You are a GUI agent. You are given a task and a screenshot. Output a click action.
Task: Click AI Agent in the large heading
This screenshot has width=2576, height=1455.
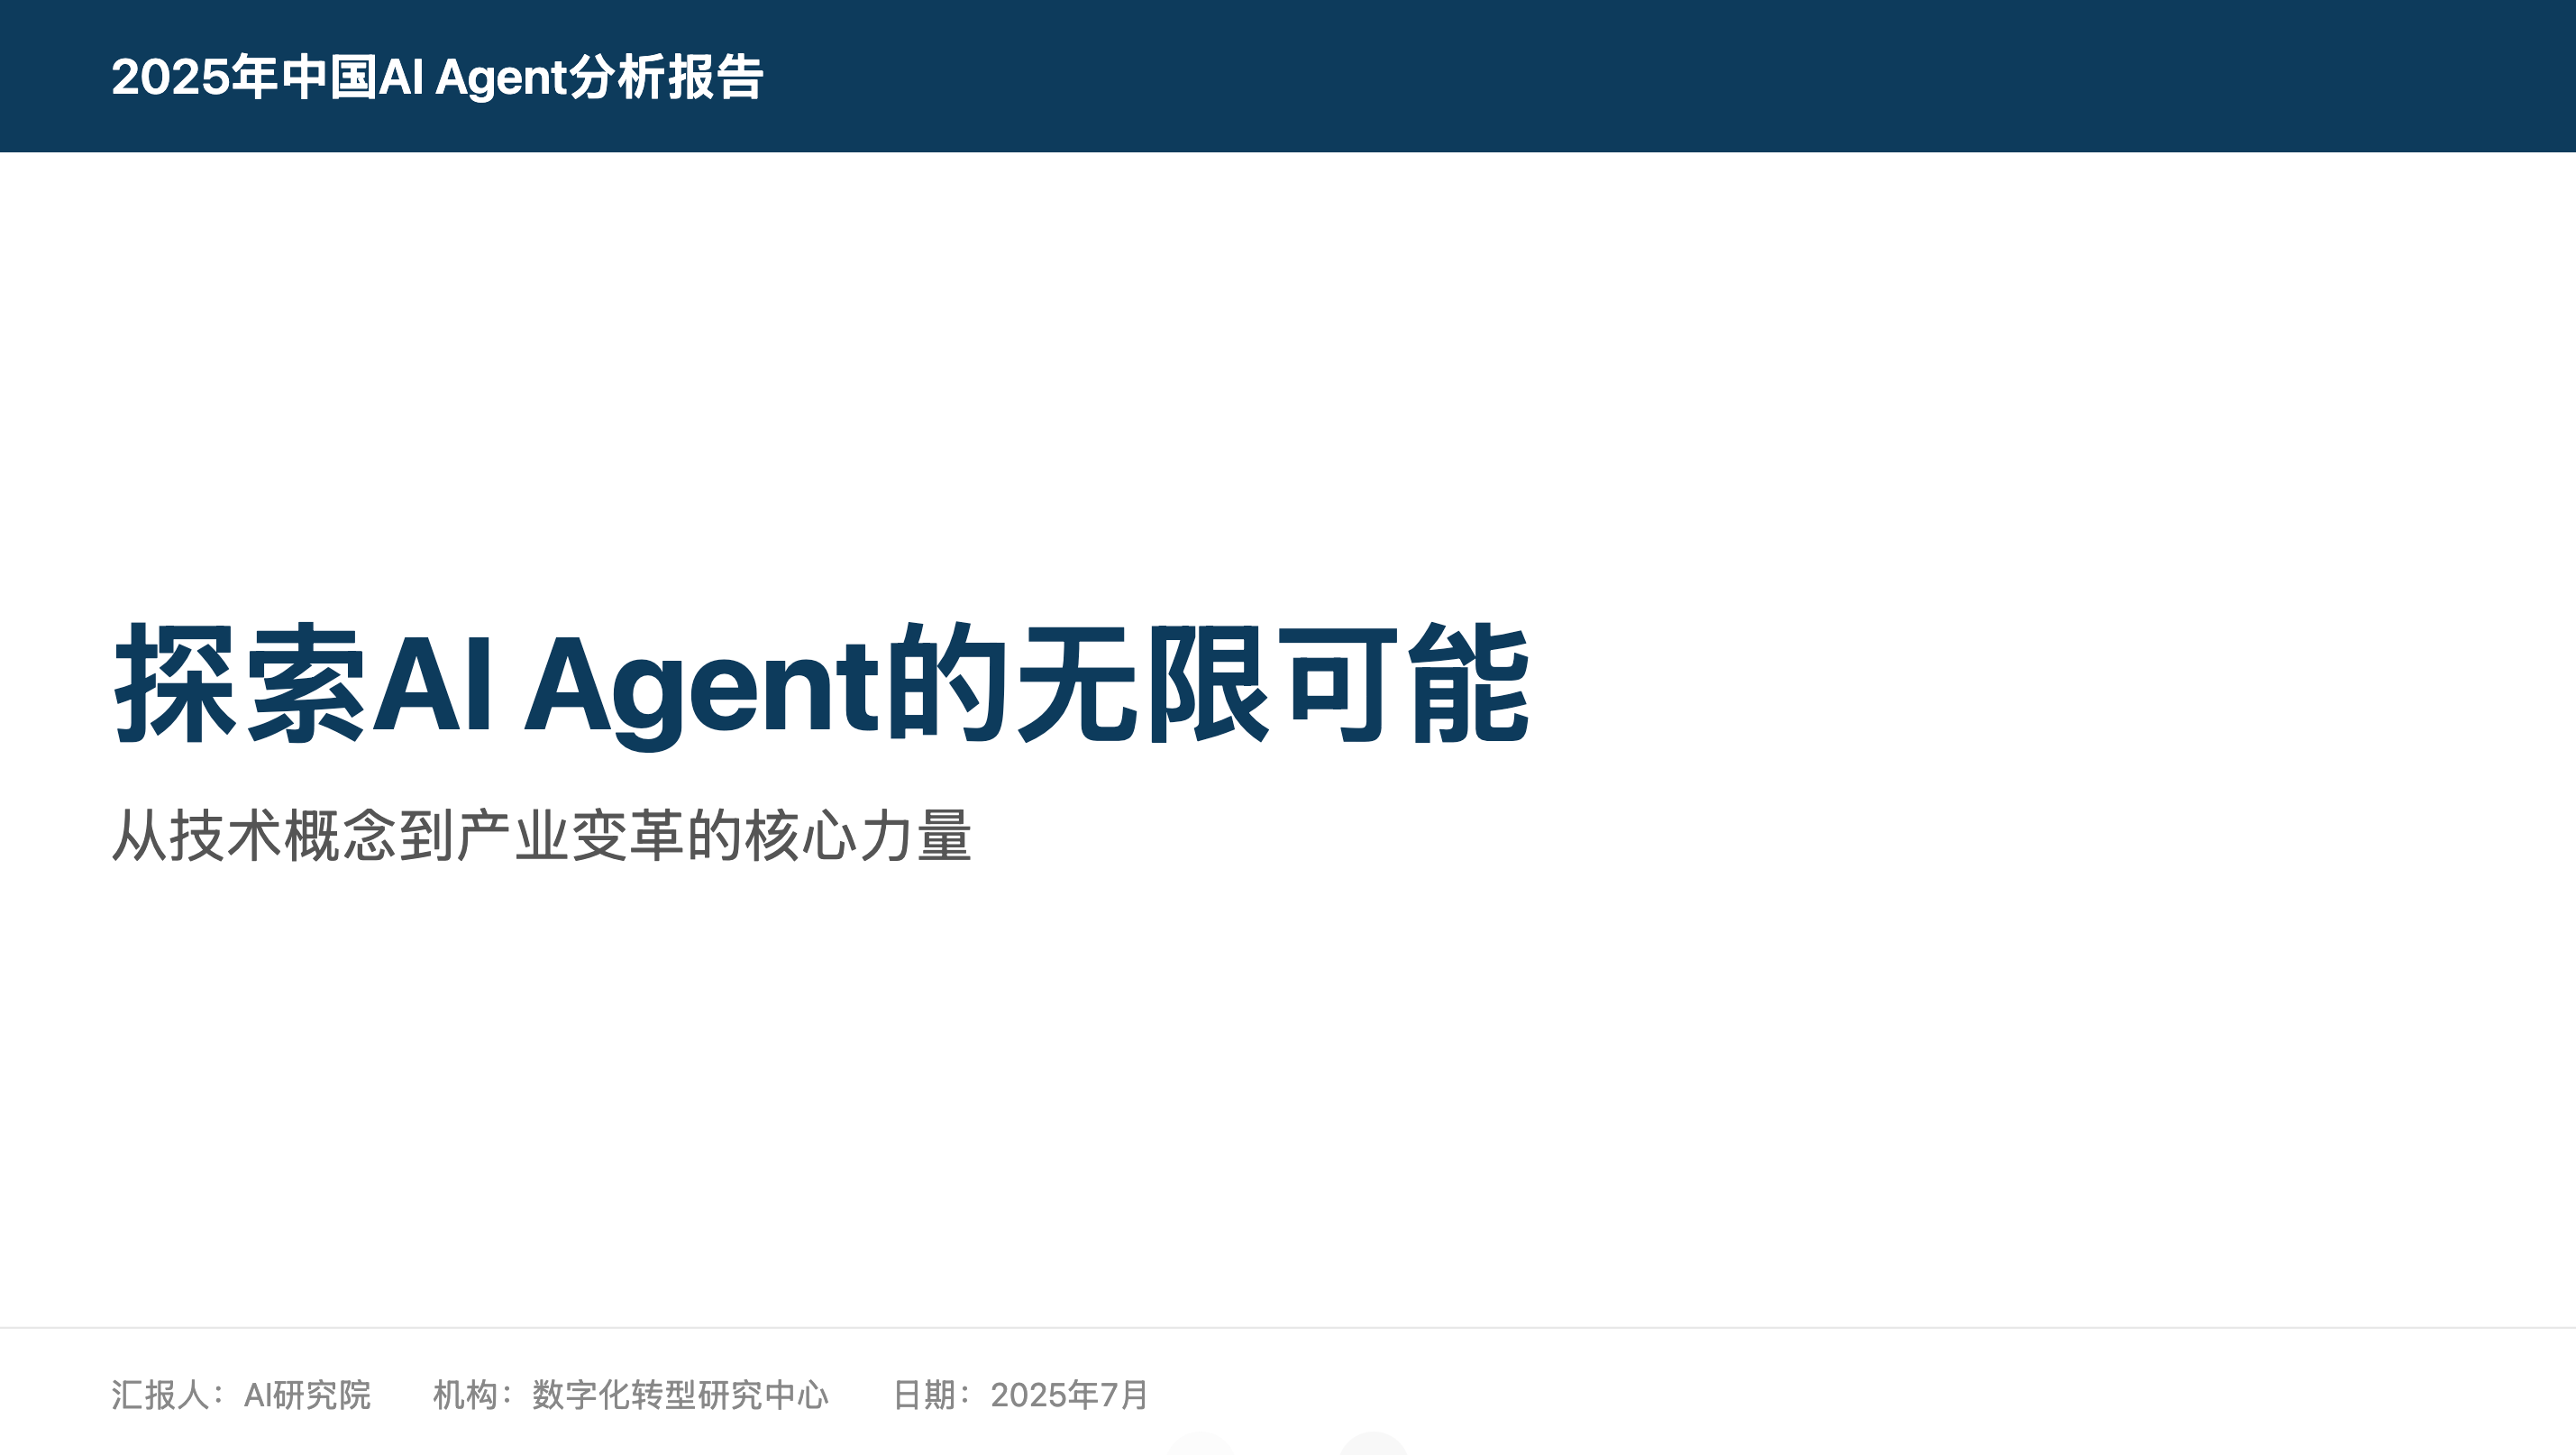click(625, 688)
